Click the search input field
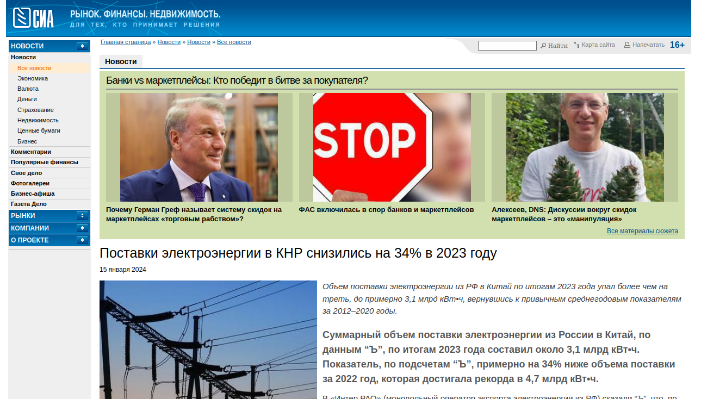 tap(507, 46)
